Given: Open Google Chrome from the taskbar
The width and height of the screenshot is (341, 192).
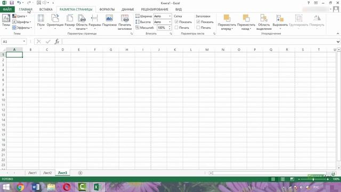Looking at the screenshot, I should (x=20, y=187).
